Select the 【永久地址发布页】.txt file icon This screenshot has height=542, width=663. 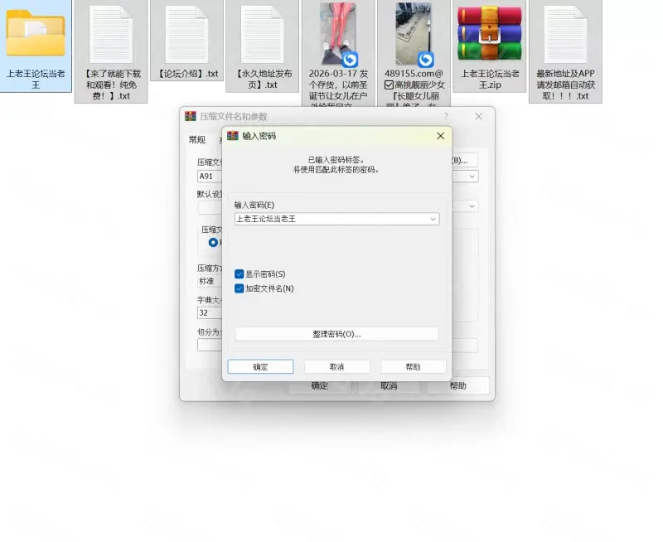click(x=262, y=35)
